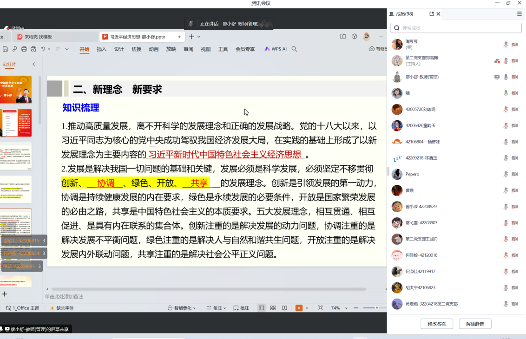This screenshot has width=526, height=339.
Task: Click the cube icon near WPS avatar
Action: [x=354, y=37]
